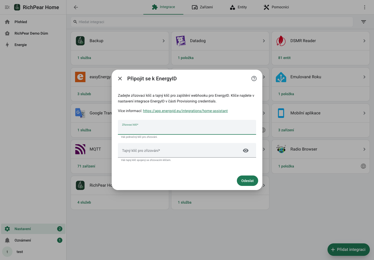Screen dimensions: 374x260
Task: Open the 71 zařízení link
Action: [x=86, y=166]
